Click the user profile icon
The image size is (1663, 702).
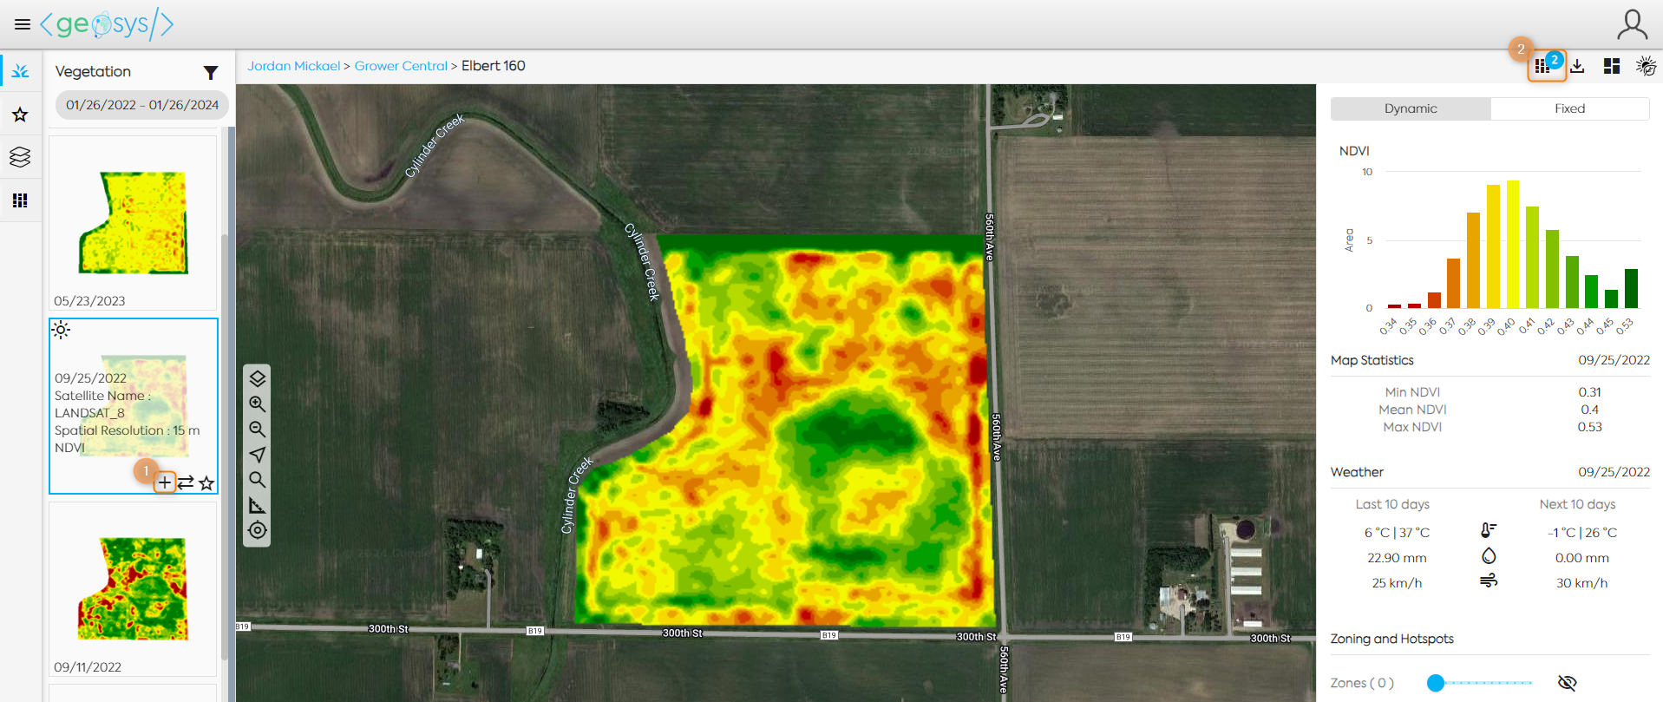point(1631,24)
